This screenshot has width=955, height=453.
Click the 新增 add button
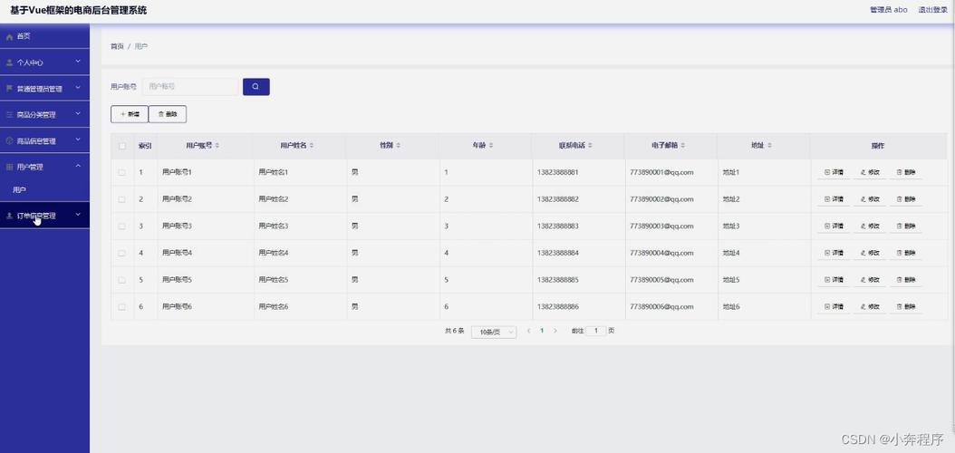click(x=130, y=114)
